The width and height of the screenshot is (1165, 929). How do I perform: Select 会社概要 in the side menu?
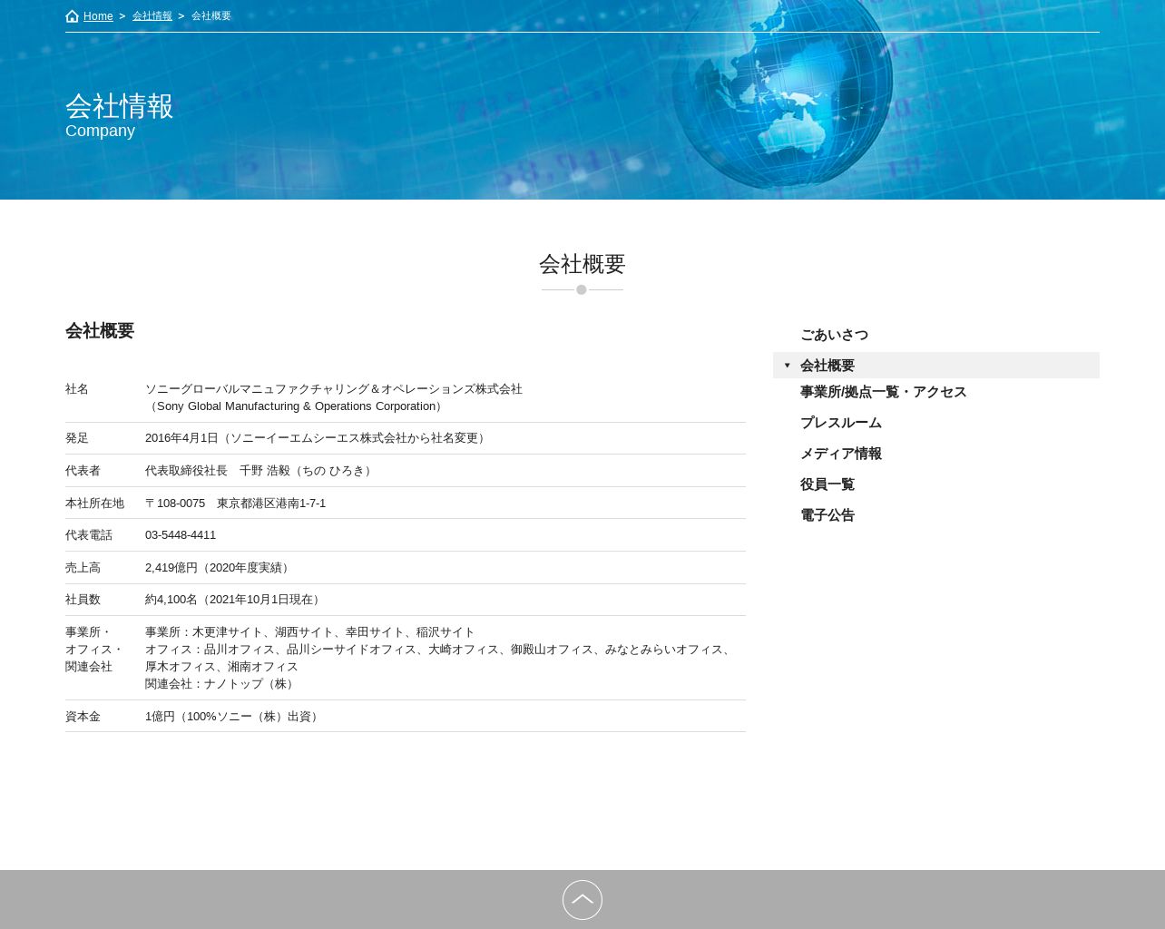click(936, 366)
